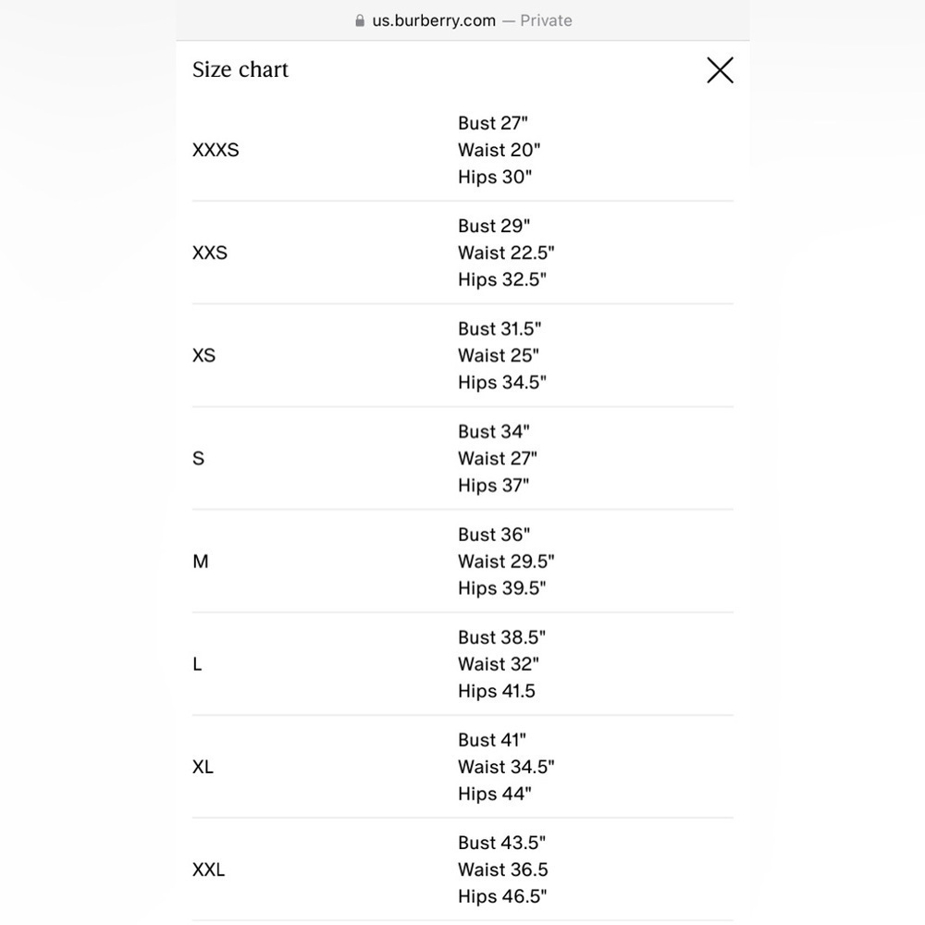Image resolution: width=925 pixels, height=925 pixels.
Task: Choose the XS size row
Action: click(462, 355)
